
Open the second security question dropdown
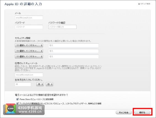coord(29,51)
